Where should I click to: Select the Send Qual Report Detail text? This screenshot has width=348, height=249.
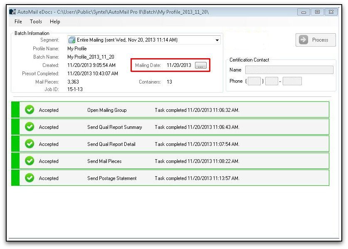[x=111, y=144]
